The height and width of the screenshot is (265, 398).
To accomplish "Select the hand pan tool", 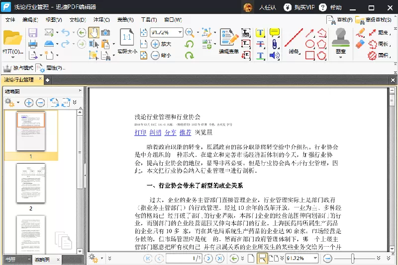I will [94, 33].
